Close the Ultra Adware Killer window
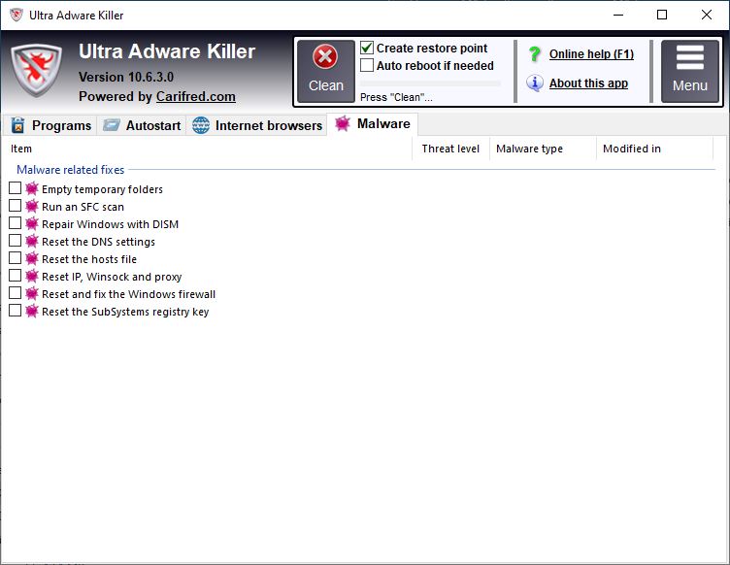 [x=707, y=15]
